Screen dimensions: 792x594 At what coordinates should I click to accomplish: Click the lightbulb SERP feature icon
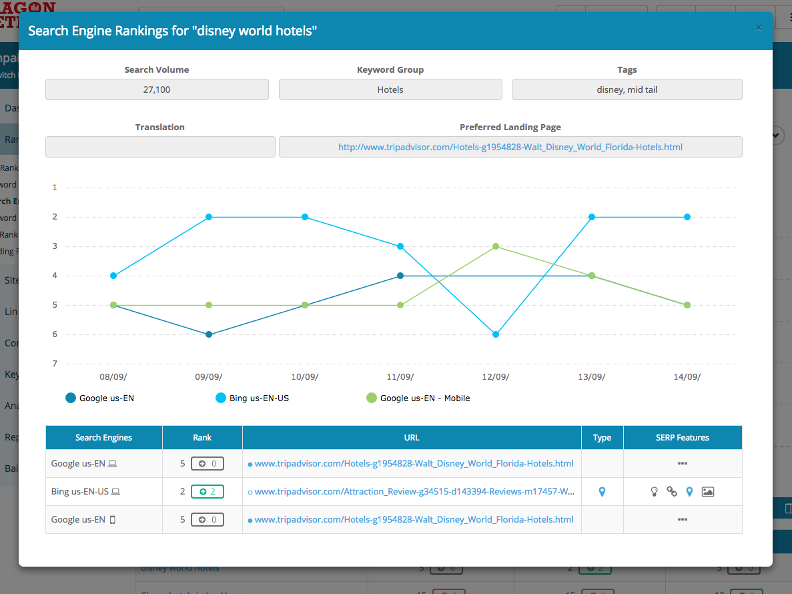[655, 492]
